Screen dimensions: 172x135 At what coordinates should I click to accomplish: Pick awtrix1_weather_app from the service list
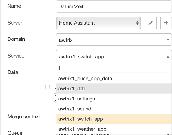point(114,129)
